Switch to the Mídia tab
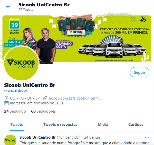This screenshot has height=145, width=154. coord(103,125)
